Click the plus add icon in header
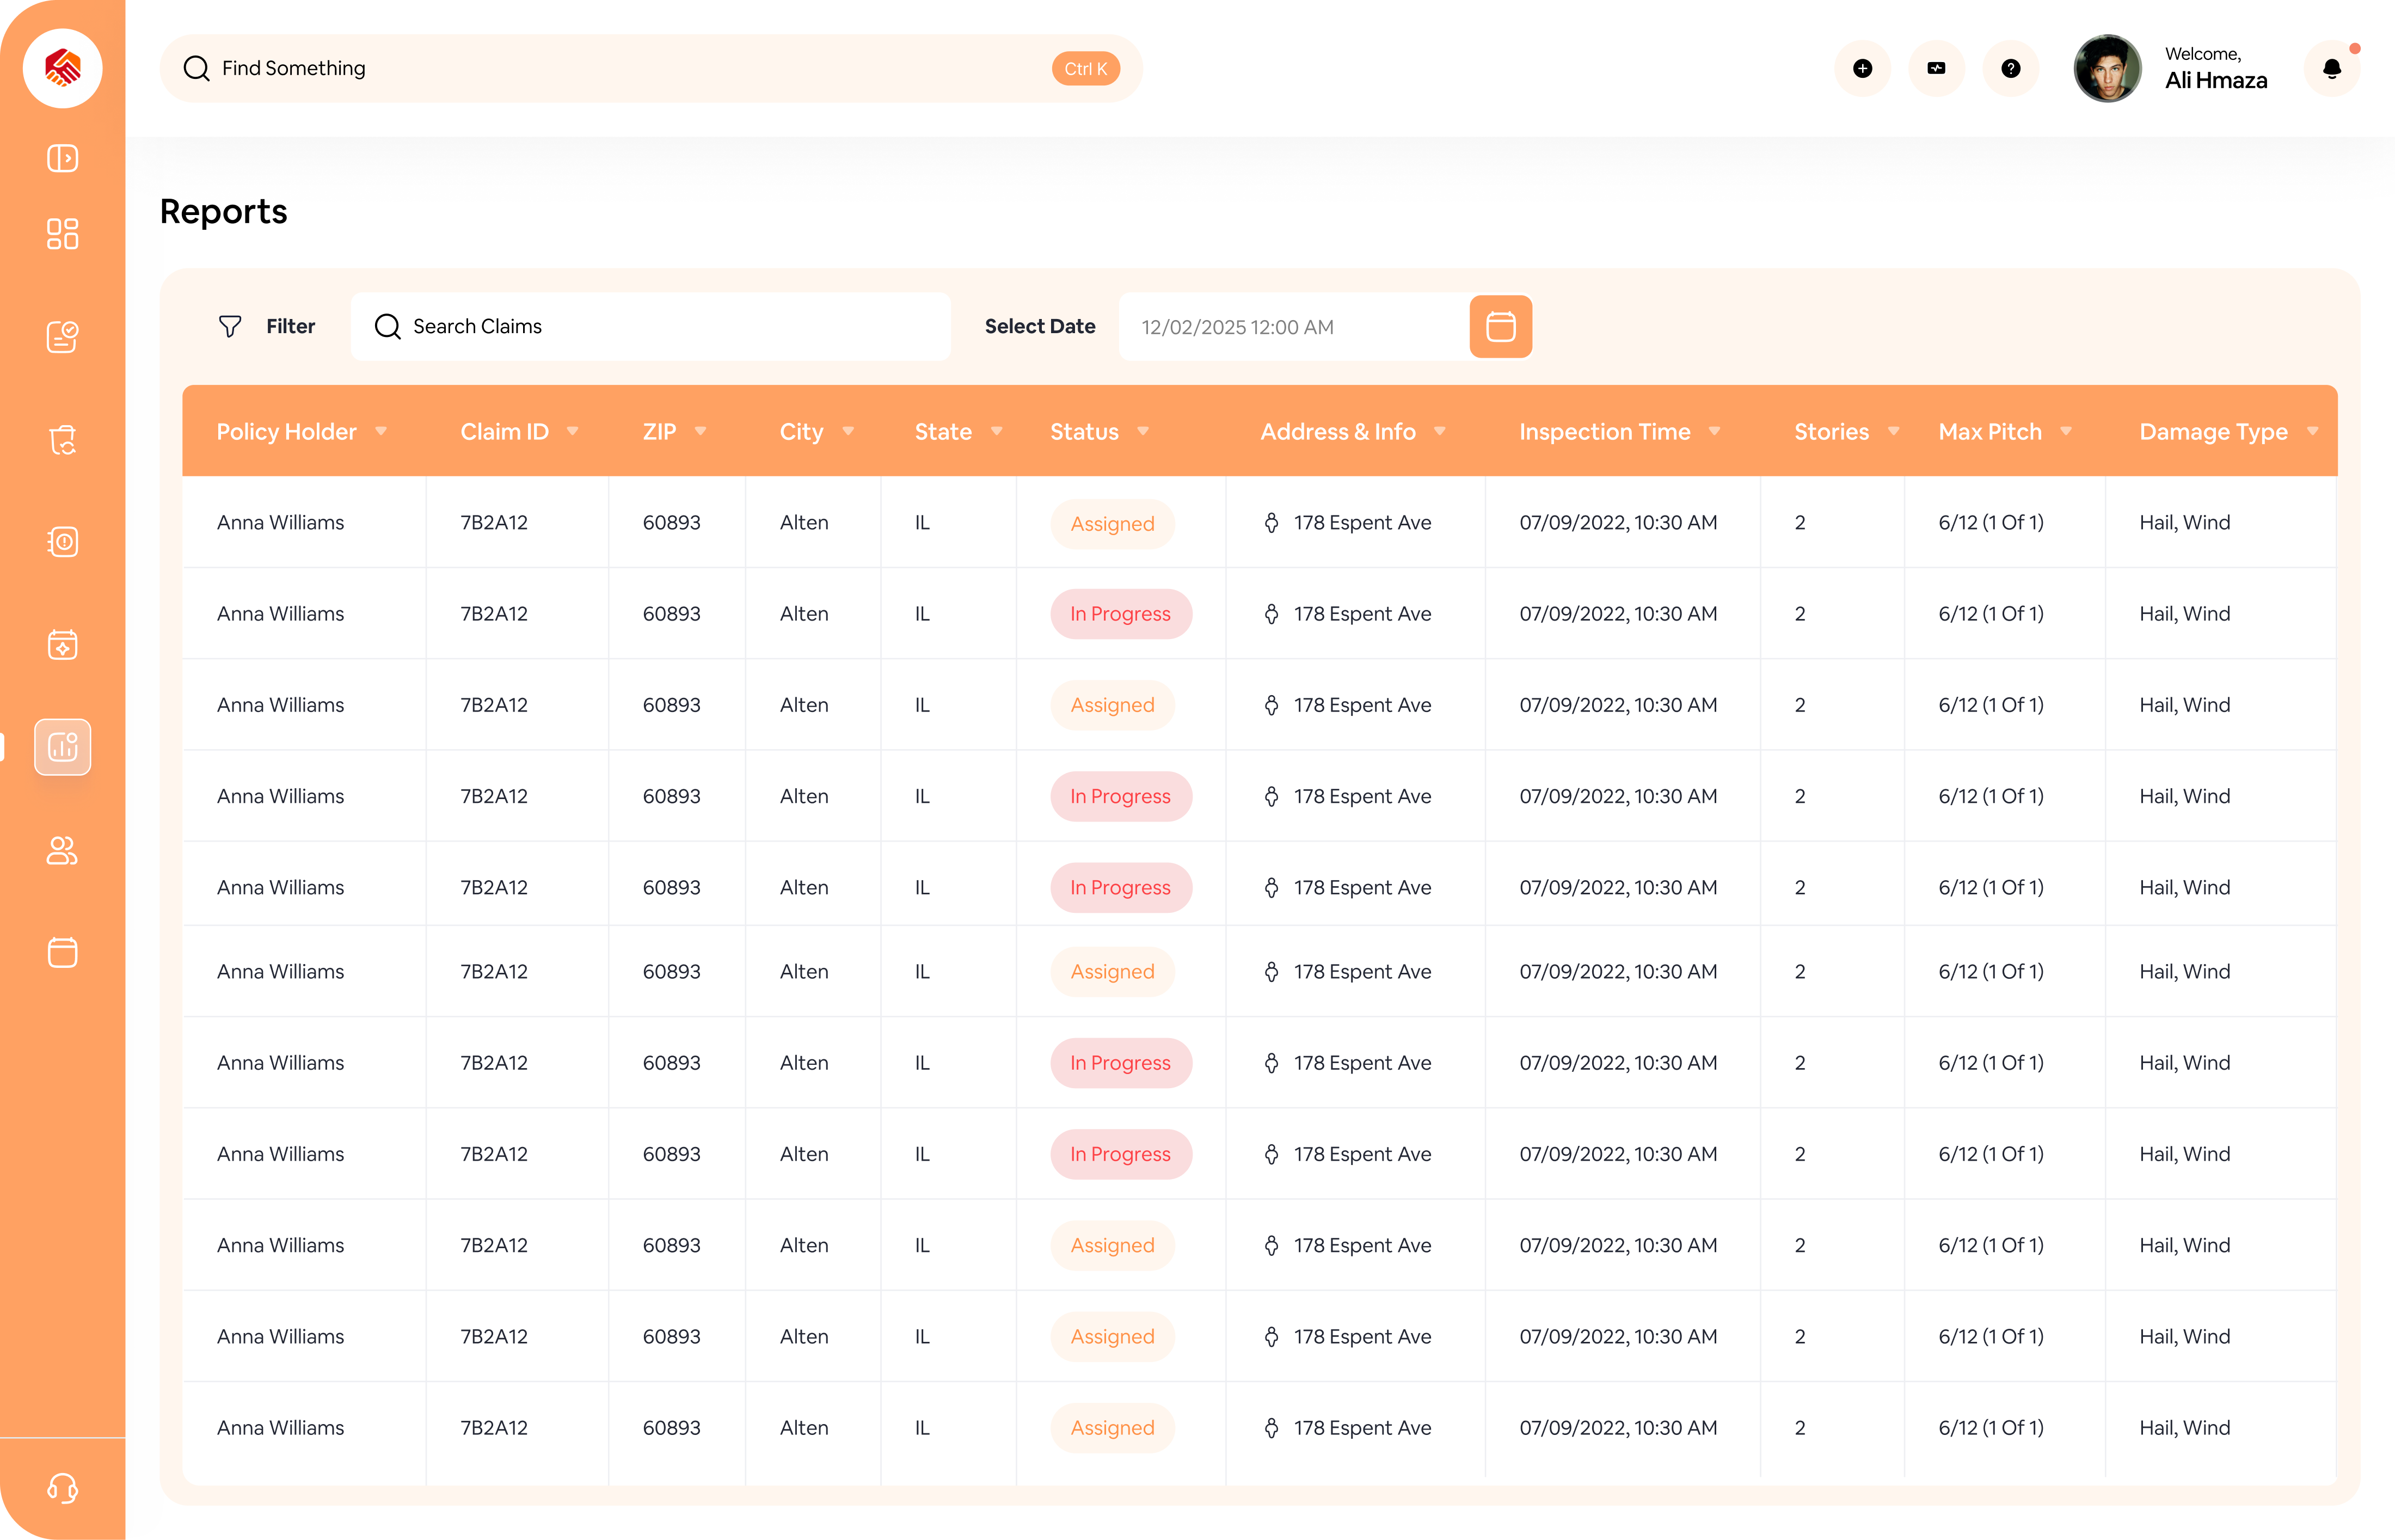Image resolution: width=2395 pixels, height=1540 pixels. click(x=1862, y=69)
